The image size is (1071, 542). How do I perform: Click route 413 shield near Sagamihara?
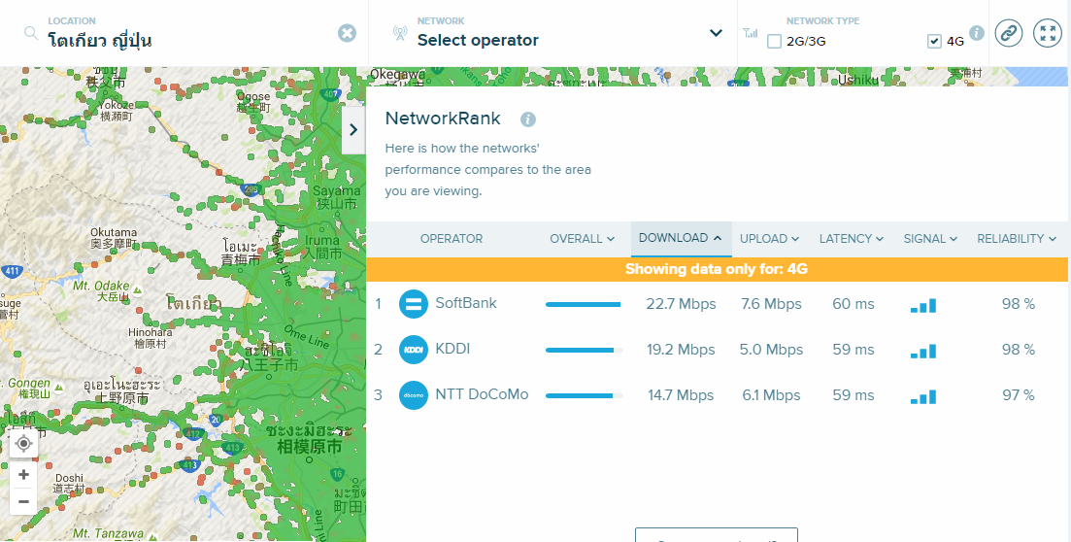point(233,449)
